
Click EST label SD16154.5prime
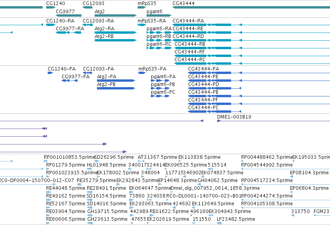click(x=106, y=196)
